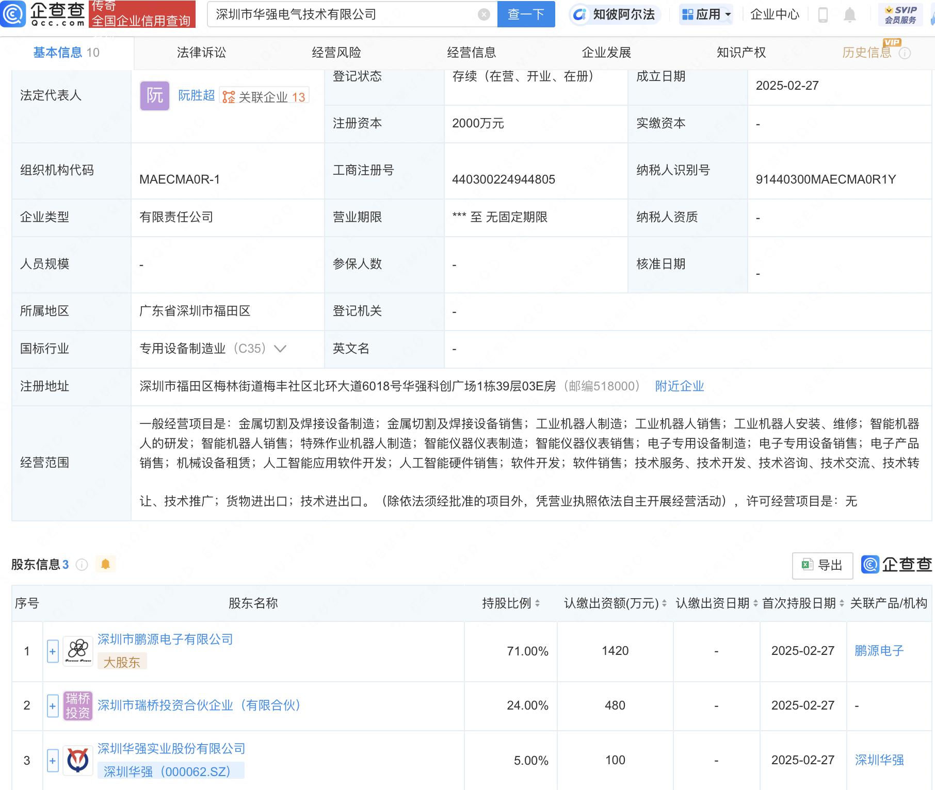Click the 知彼阿尔法 AI icon
The image size is (935, 790).
[580, 14]
